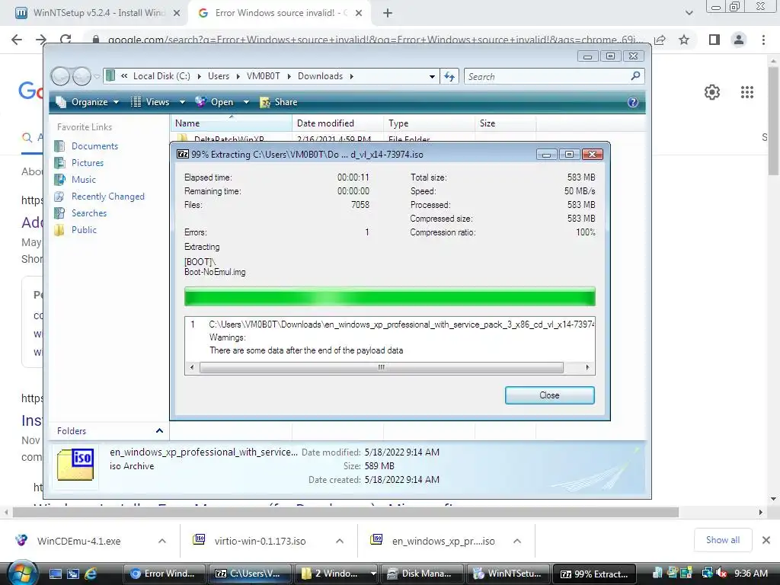Click Share in the Explorer toolbar
Screen dimensions: 780x585
(x=279, y=102)
